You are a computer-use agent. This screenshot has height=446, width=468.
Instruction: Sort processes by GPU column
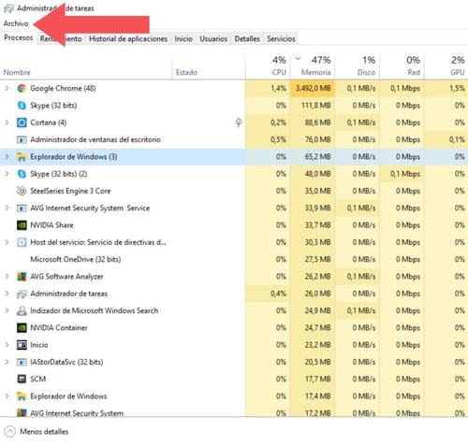446,66
